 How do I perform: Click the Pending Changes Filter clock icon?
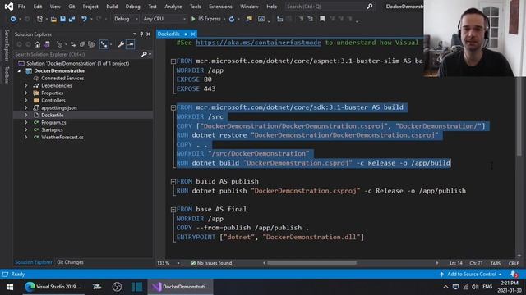[x=59, y=44]
